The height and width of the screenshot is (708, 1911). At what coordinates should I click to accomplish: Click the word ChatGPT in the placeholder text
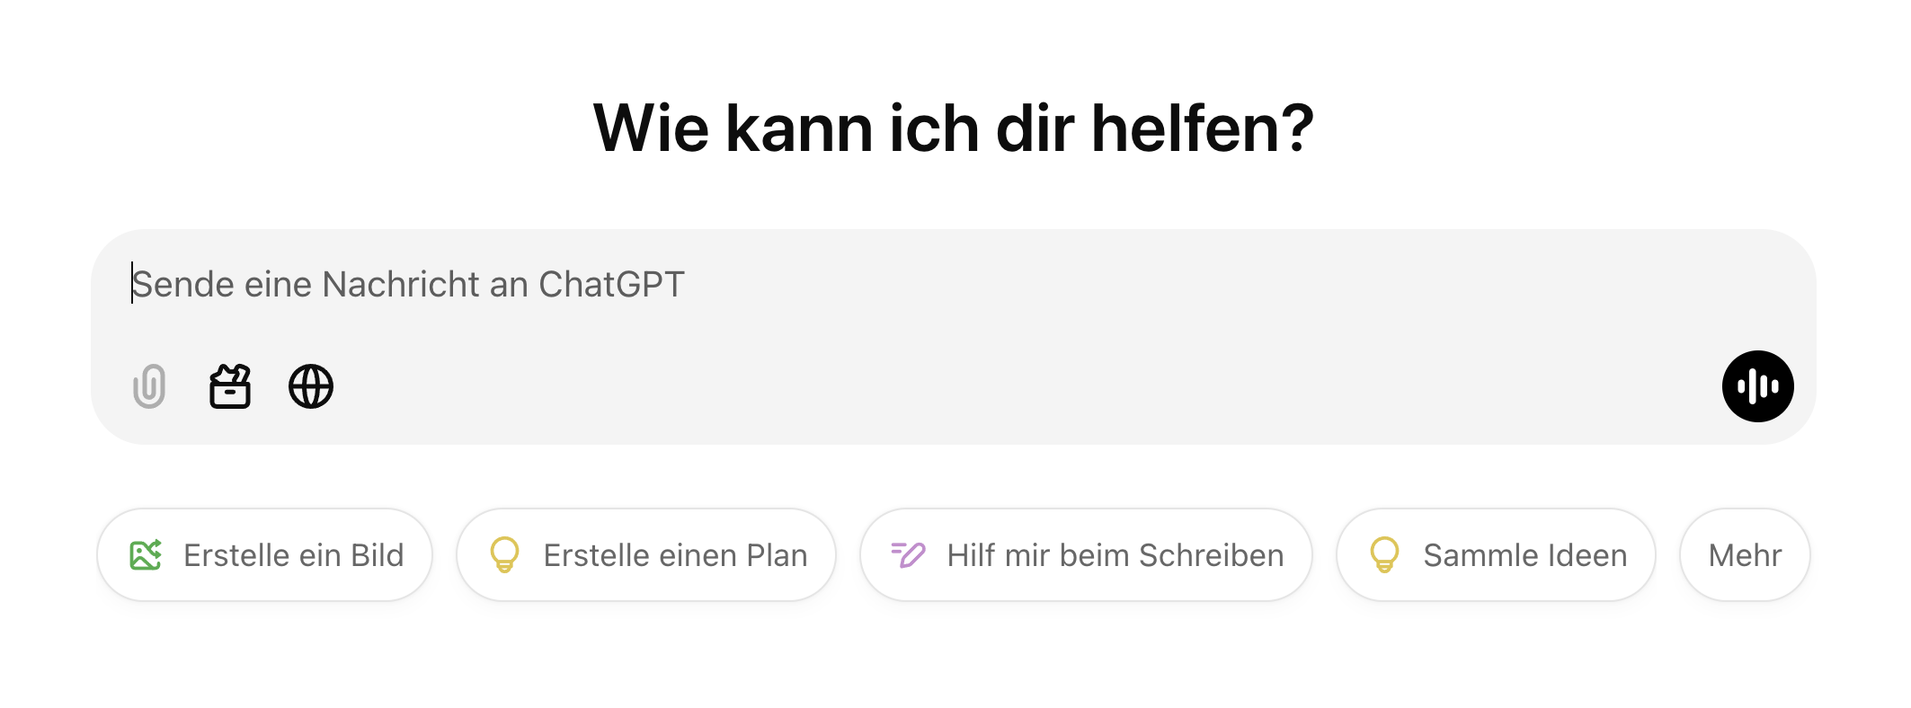[x=611, y=284]
